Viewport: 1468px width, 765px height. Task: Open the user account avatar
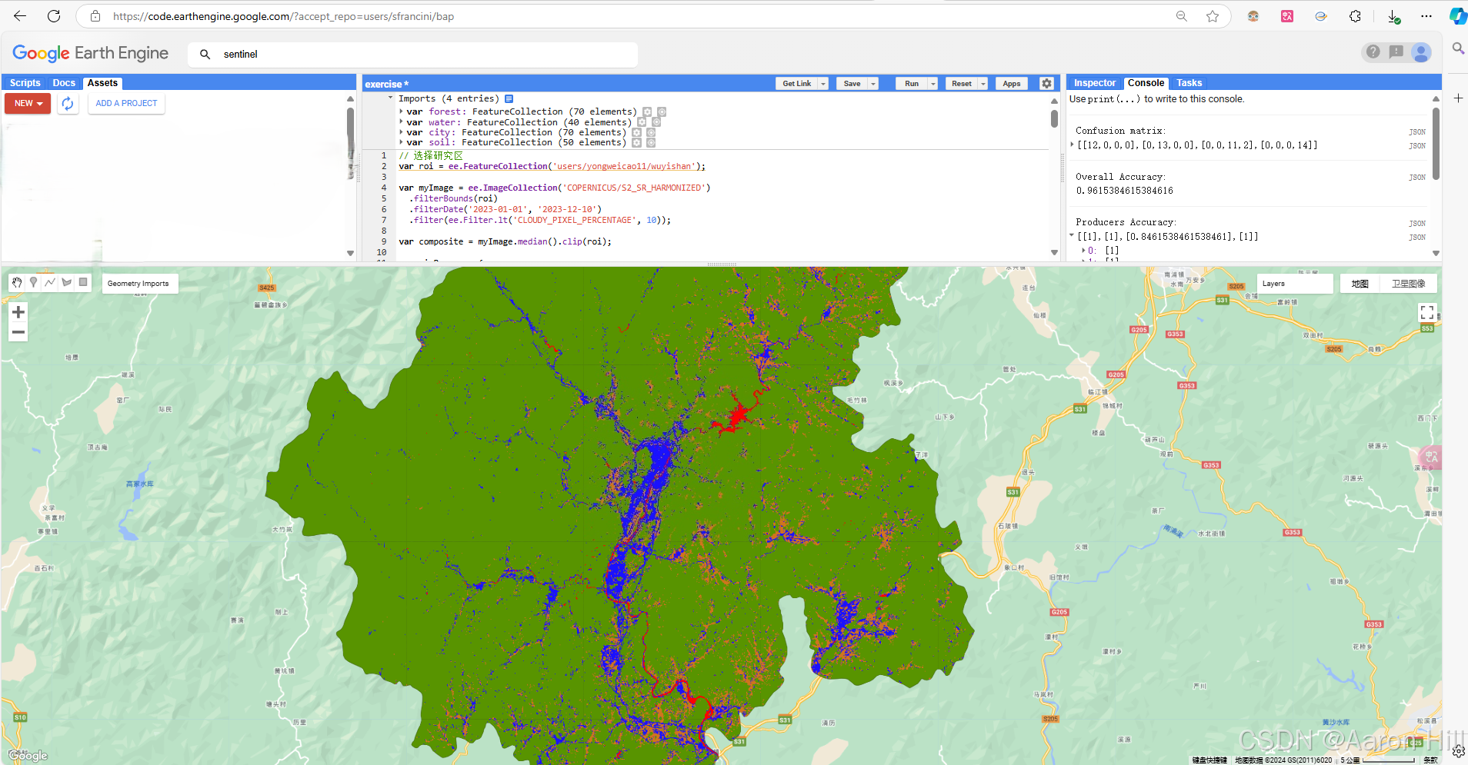pos(1421,52)
